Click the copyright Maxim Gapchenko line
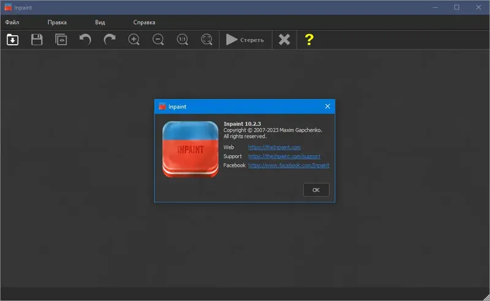The height and width of the screenshot is (301, 490). 273,130
